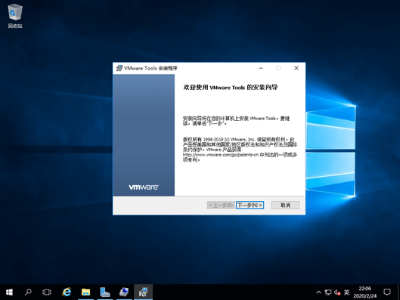Launch Internet Explorer from taskbar

point(67,292)
